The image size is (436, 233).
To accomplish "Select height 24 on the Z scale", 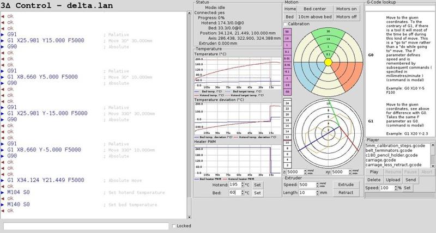I will [x=288, y=102].
